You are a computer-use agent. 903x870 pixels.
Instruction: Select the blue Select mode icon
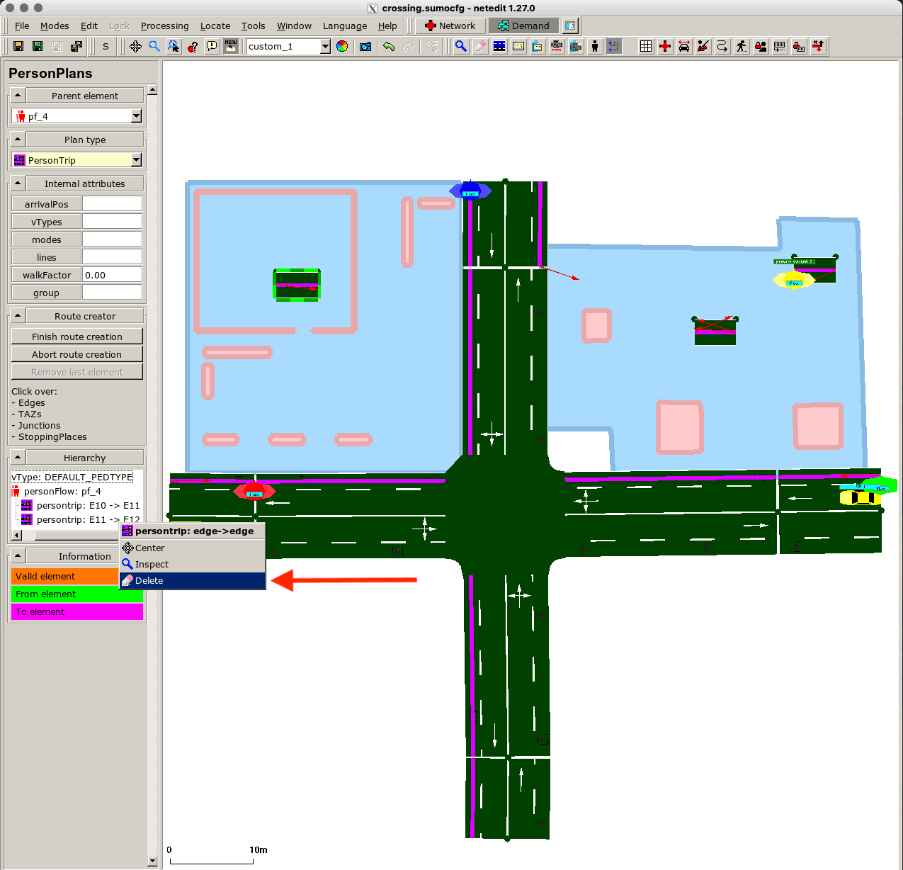pyautogui.click(x=499, y=46)
